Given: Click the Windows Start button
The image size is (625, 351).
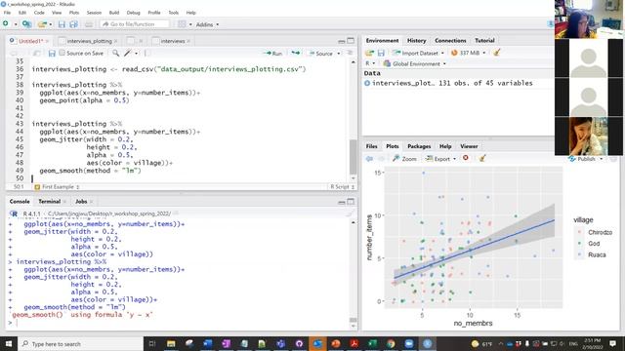Looking at the screenshot, I should pos(9,343).
